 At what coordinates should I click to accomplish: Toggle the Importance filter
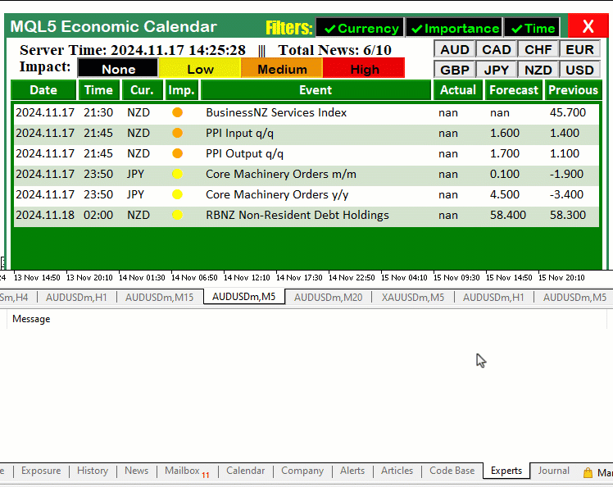[x=454, y=28]
